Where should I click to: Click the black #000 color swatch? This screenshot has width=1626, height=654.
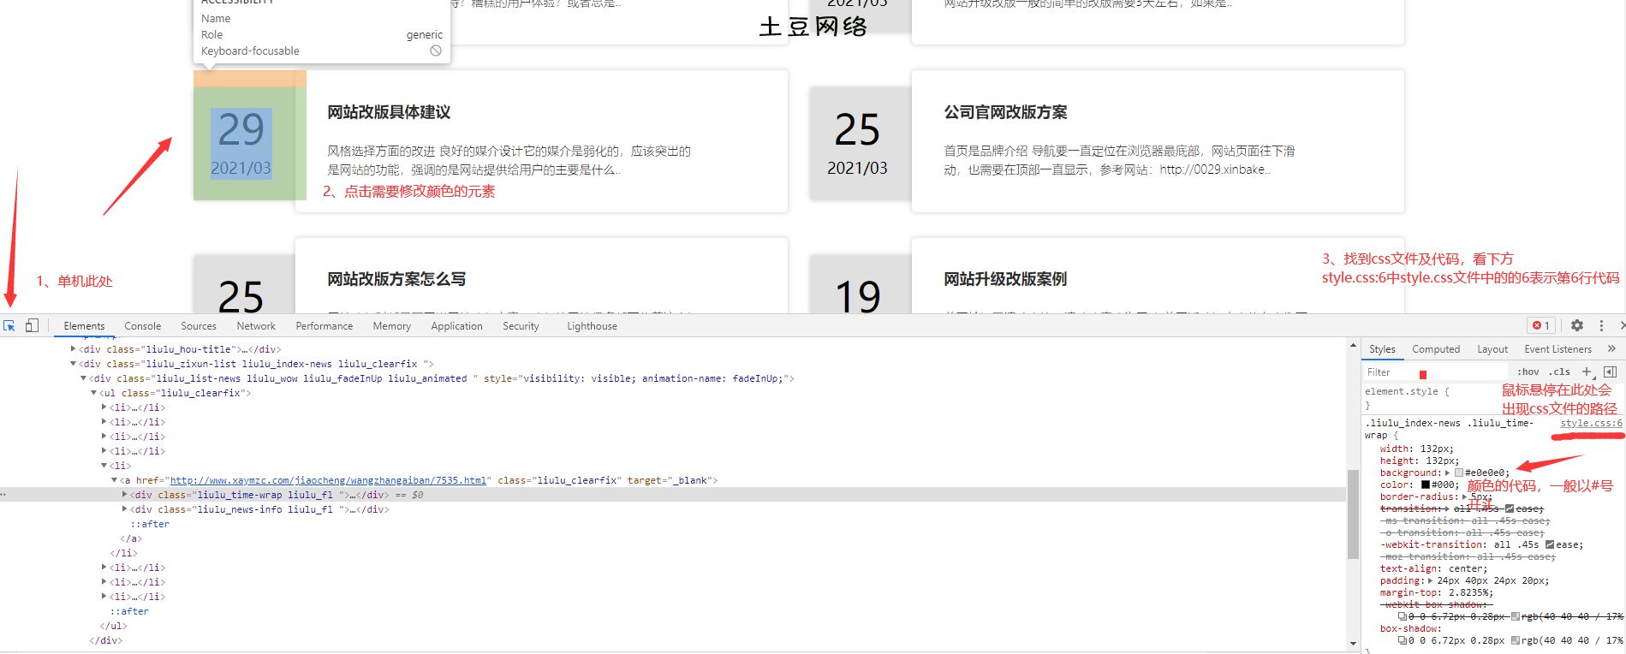click(x=1426, y=485)
